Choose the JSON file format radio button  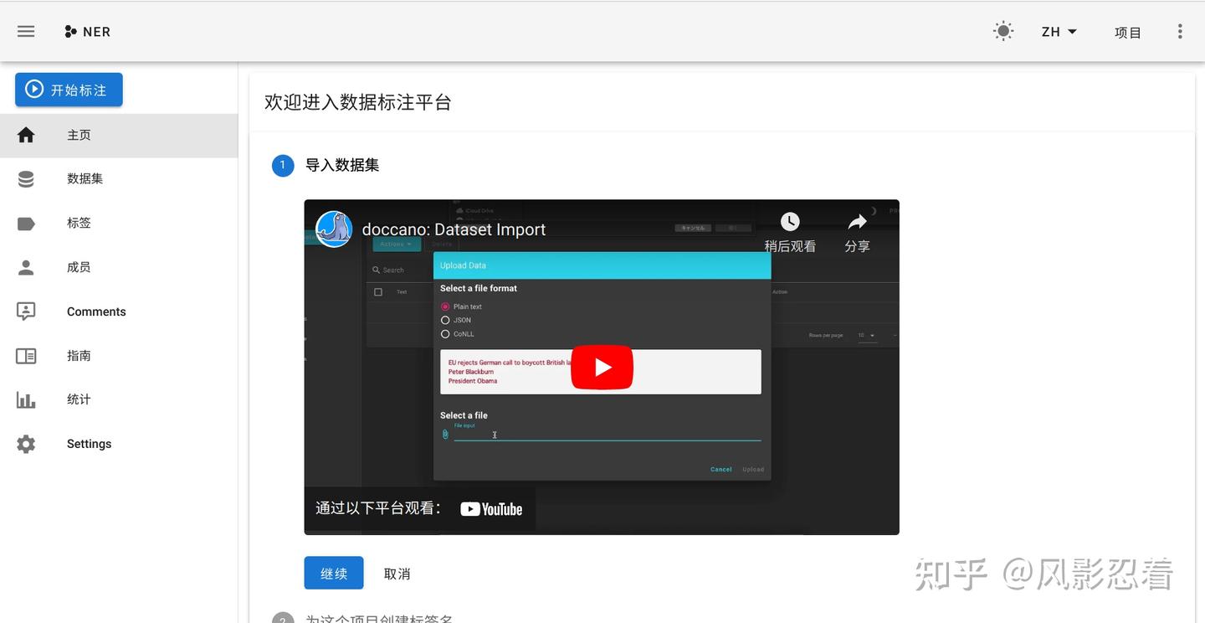pos(444,320)
